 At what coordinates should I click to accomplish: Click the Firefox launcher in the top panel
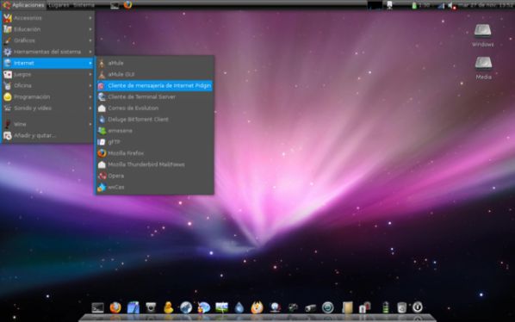click(x=127, y=4)
